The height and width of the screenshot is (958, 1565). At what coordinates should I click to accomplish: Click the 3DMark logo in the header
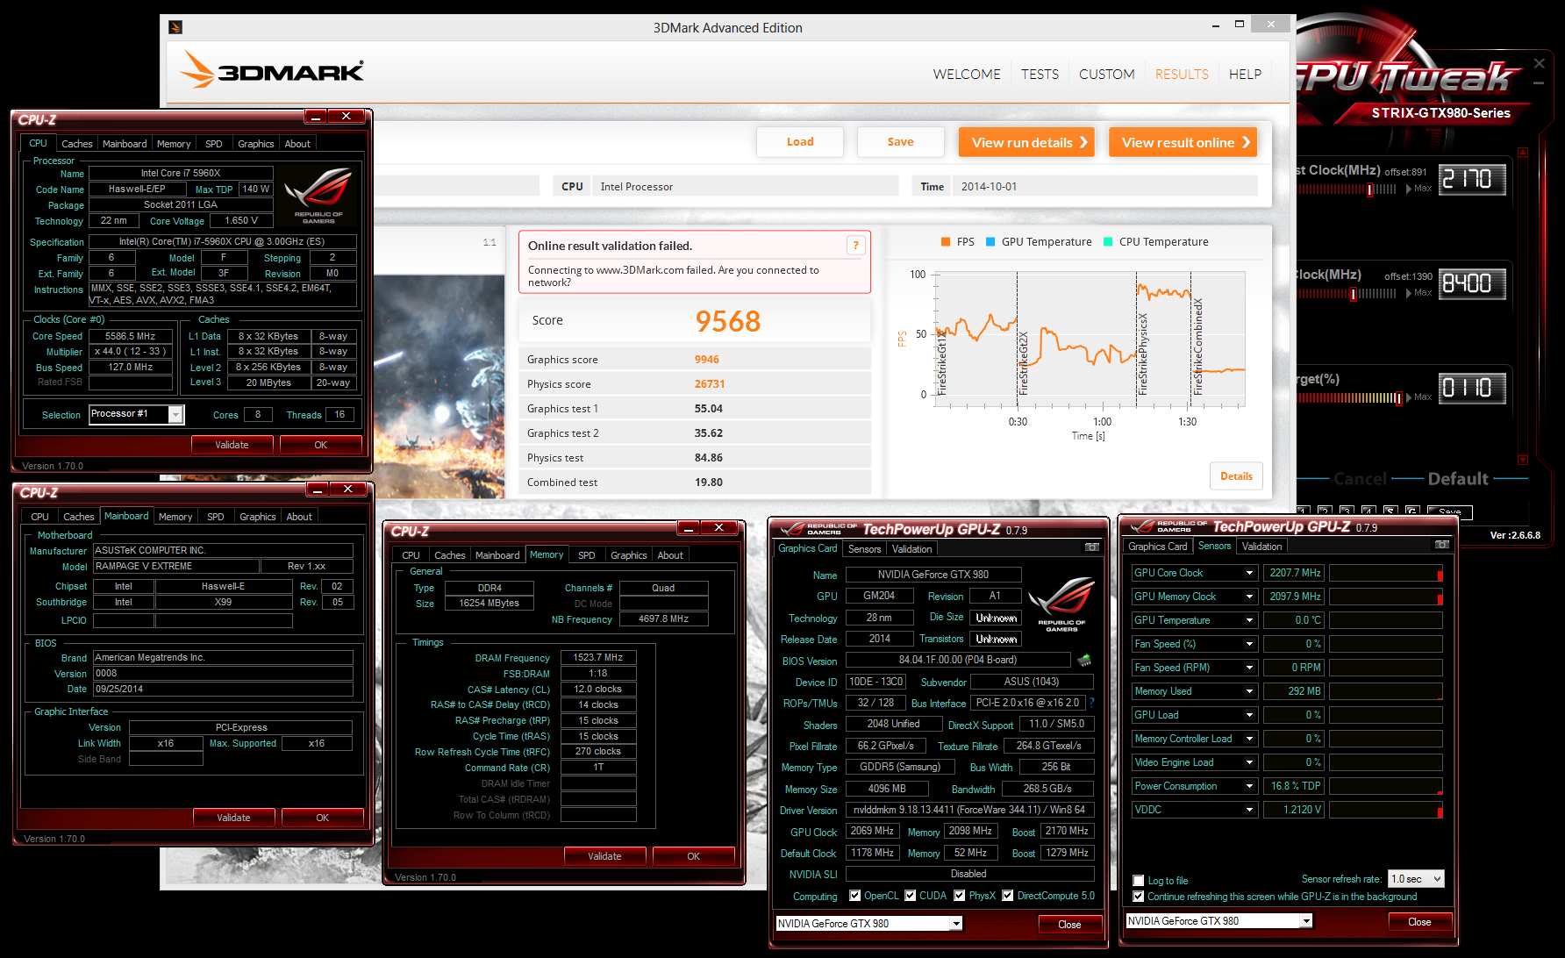(272, 69)
